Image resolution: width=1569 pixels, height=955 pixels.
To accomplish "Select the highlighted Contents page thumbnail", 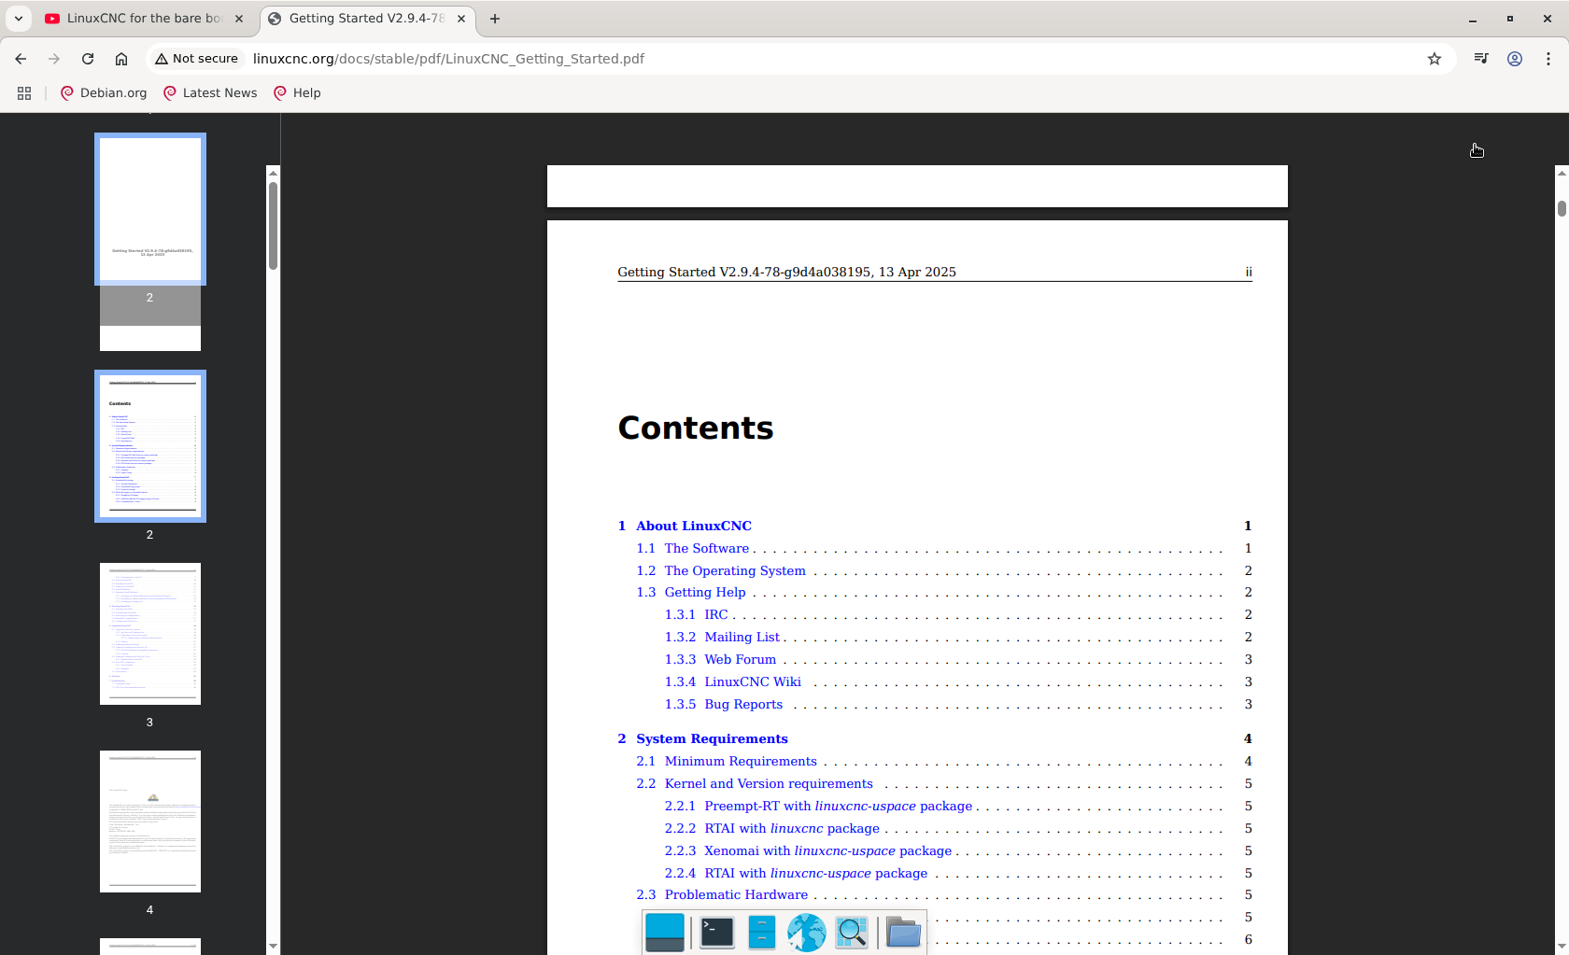I will coord(150,446).
